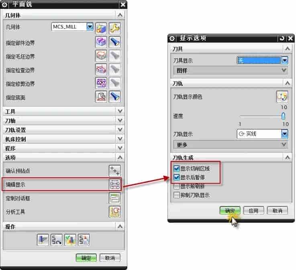Expand the 更多 subsection
This screenshot has height=270, width=296.
coord(231,144)
